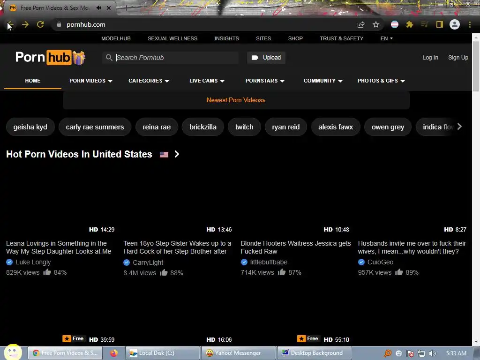Share this page using the address bar share icon
Viewport: 480px width, 360px height.
pos(361,24)
